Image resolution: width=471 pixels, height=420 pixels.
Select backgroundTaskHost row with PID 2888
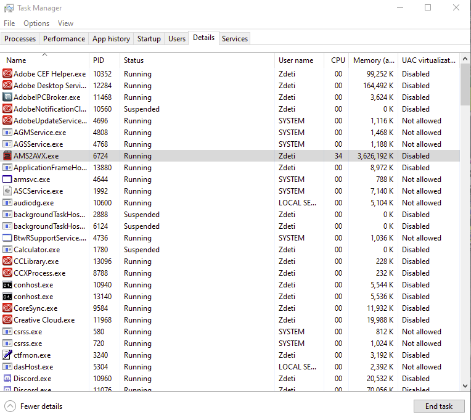pyautogui.click(x=230, y=214)
